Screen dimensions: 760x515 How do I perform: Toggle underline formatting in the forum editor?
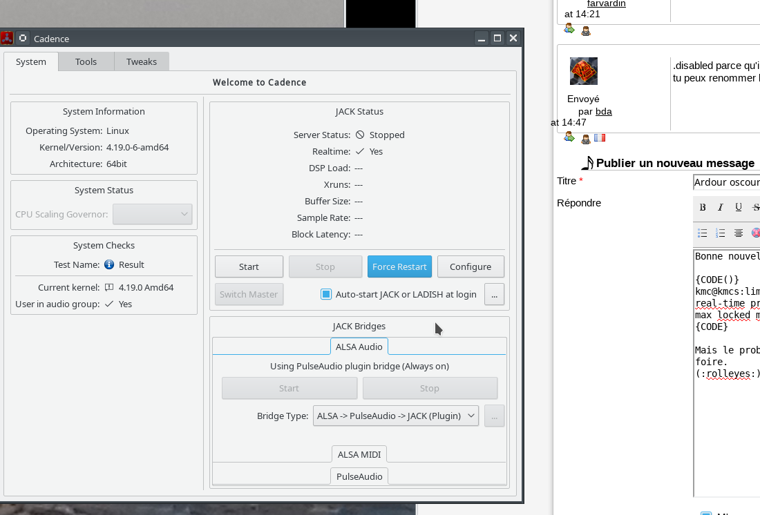pos(738,207)
